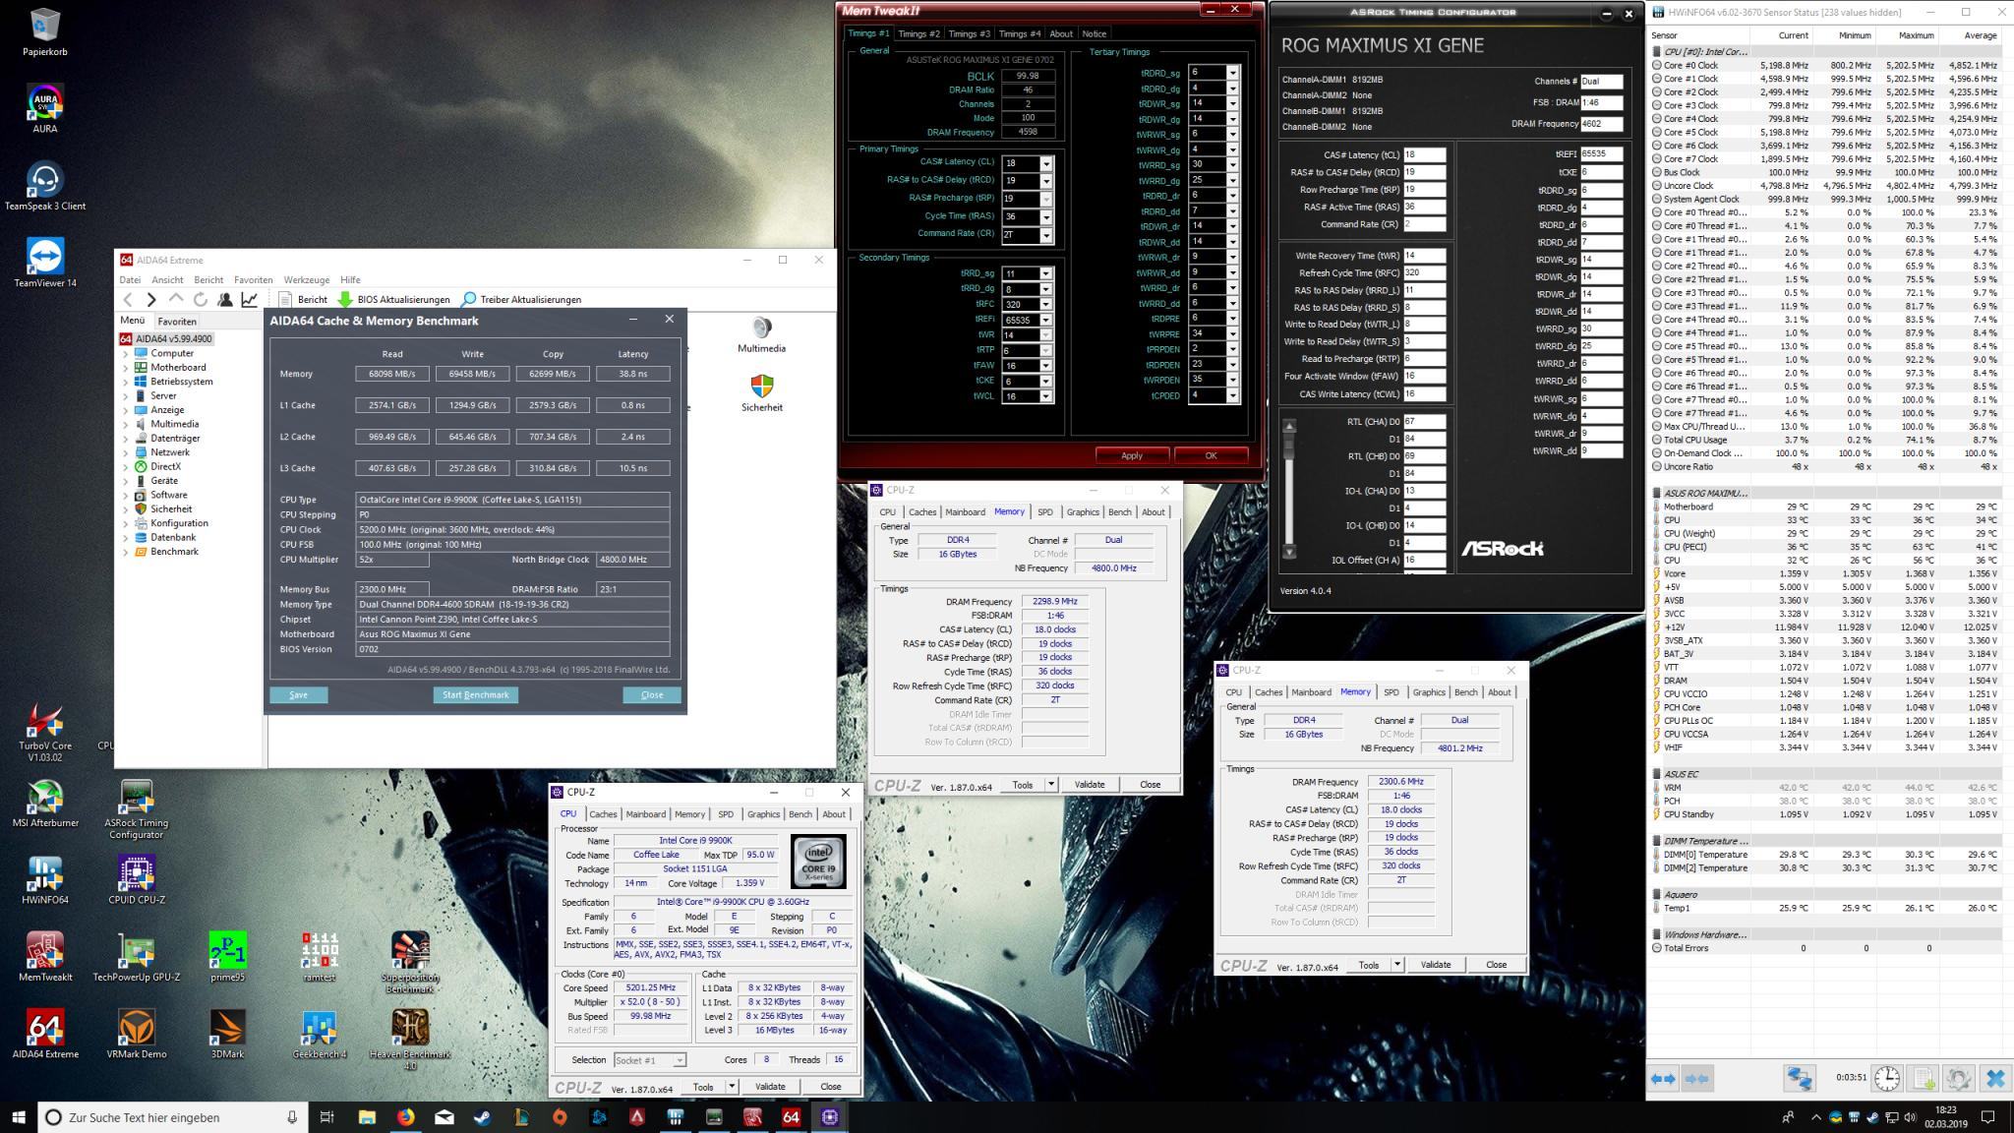Open TechPowerUp GPU-Z desktop icon

137,956
